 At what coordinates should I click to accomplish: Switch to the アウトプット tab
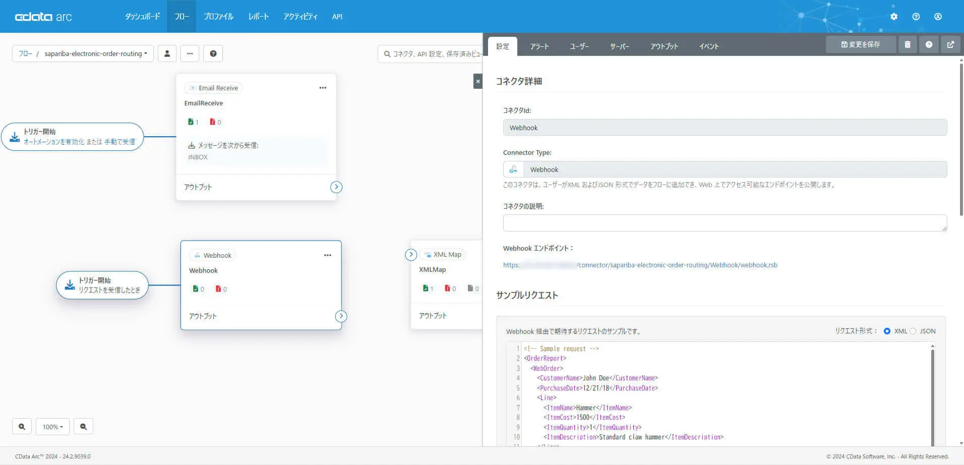pyautogui.click(x=664, y=46)
